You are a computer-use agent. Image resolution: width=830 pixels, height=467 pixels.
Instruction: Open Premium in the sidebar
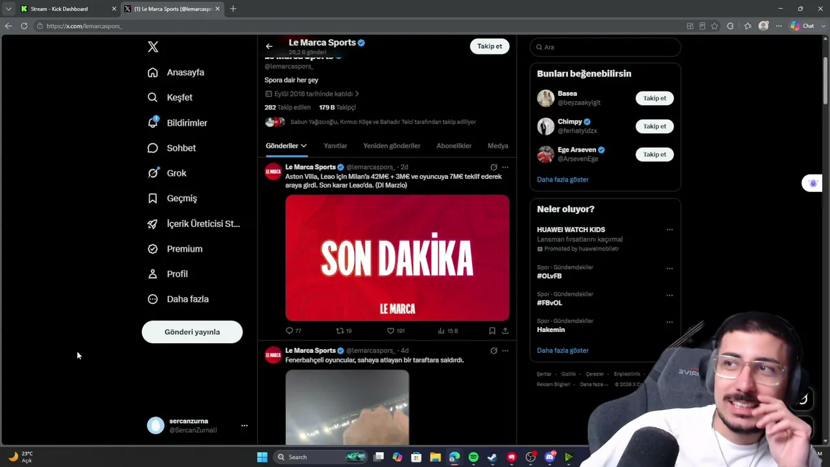(x=174, y=249)
